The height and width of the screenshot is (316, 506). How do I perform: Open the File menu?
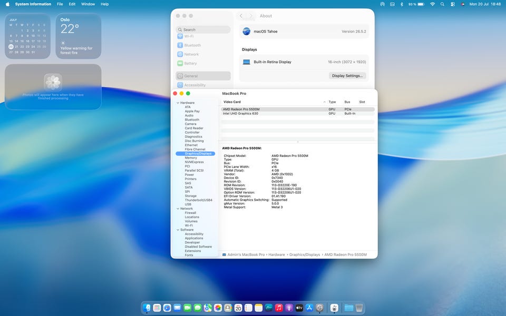pyautogui.click(x=60, y=4)
